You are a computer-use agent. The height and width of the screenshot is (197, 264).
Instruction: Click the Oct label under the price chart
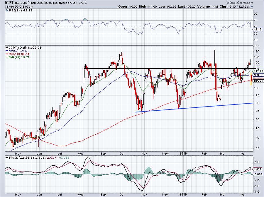point(122,153)
